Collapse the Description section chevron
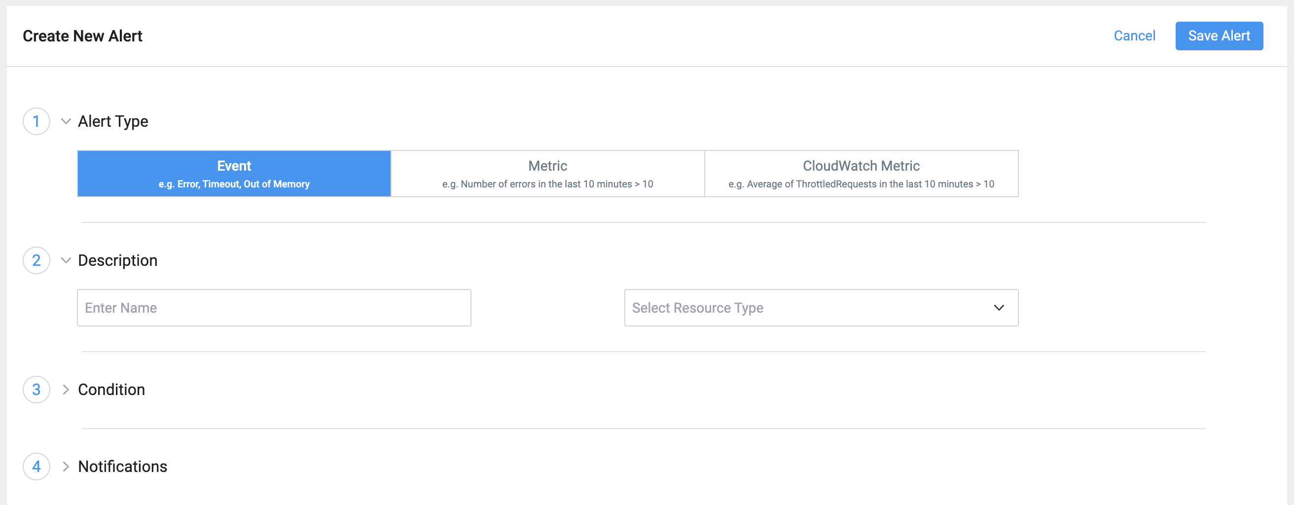 coord(66,260)
